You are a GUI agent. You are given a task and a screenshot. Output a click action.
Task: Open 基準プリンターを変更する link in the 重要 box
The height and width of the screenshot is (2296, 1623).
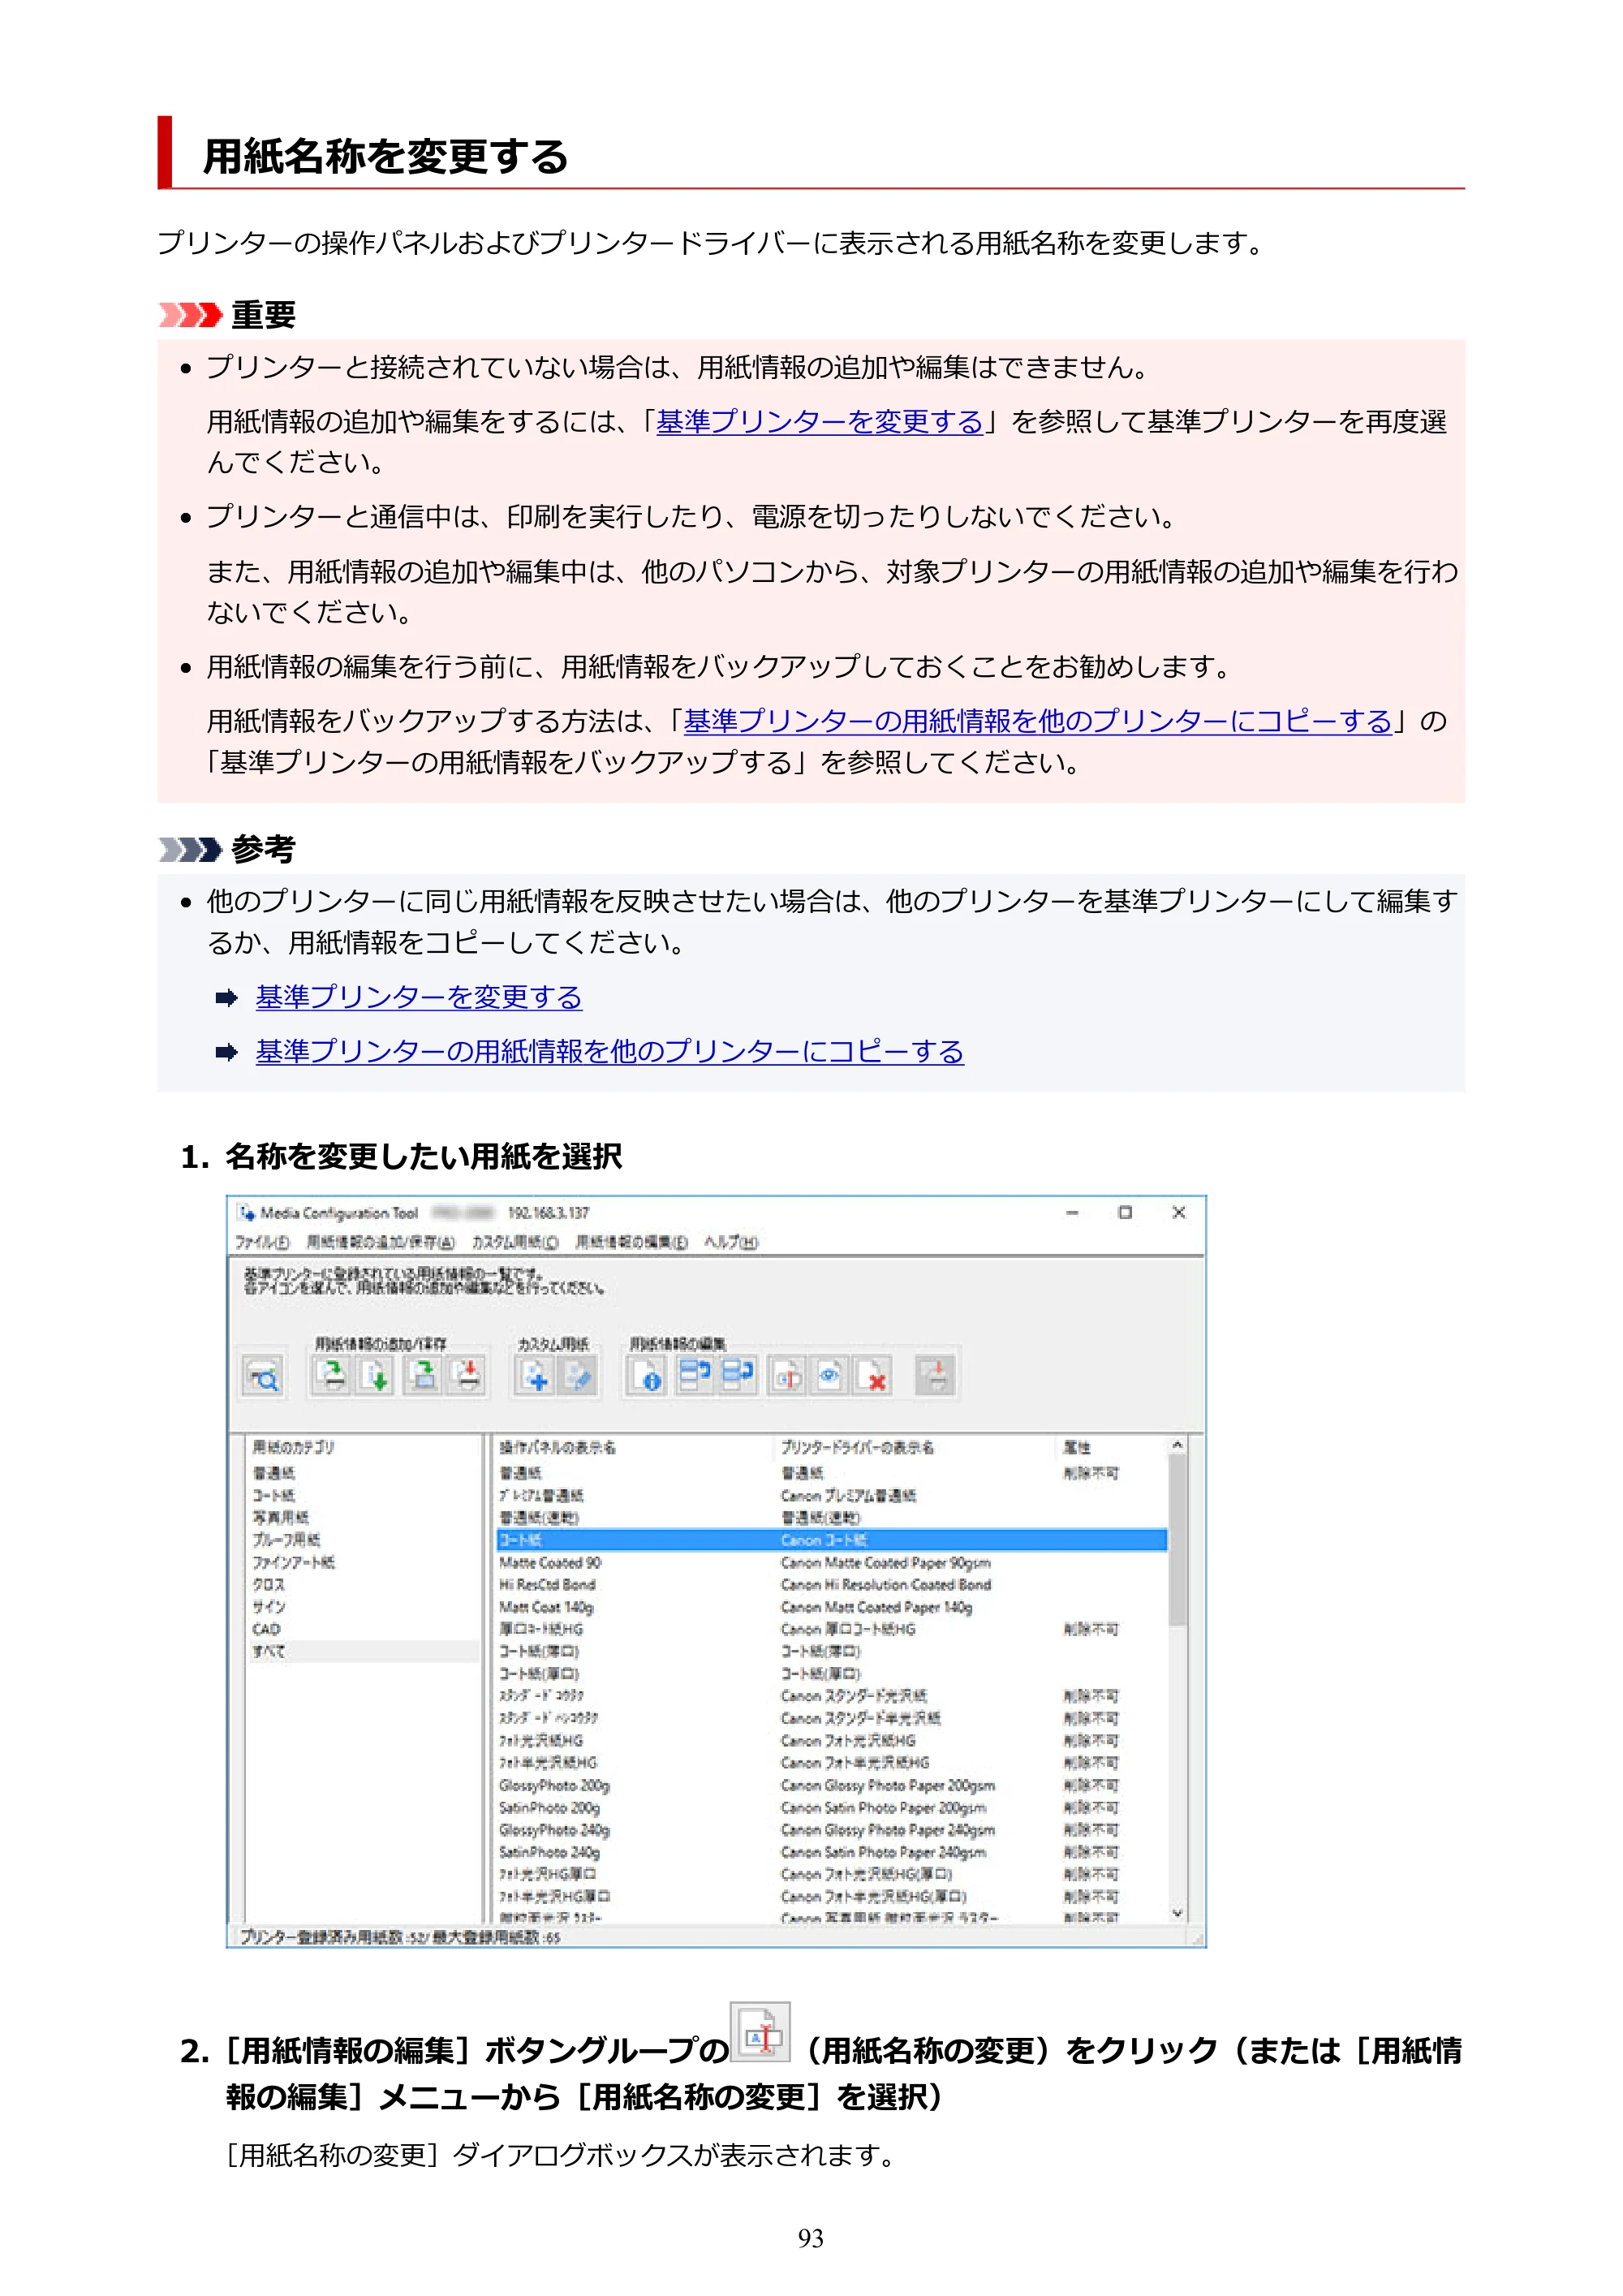820,422
